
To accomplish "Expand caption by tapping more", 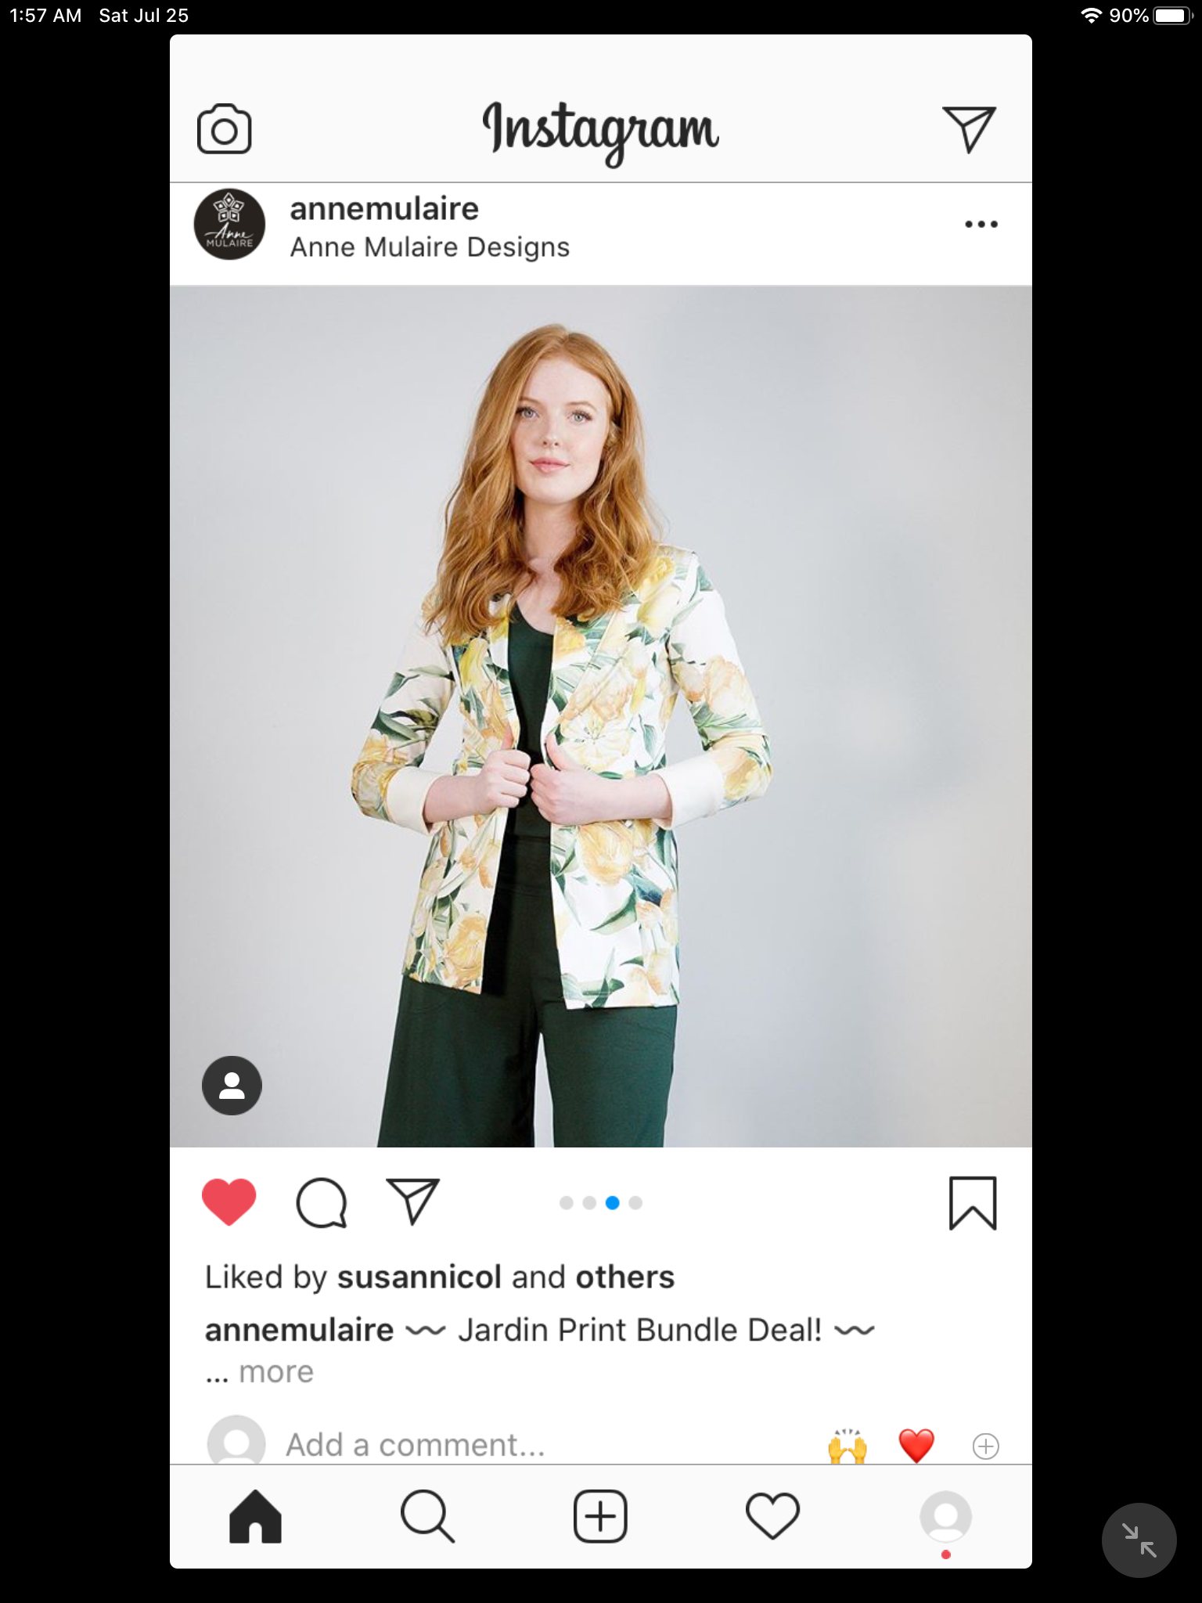I will [x=275, y=1372].
